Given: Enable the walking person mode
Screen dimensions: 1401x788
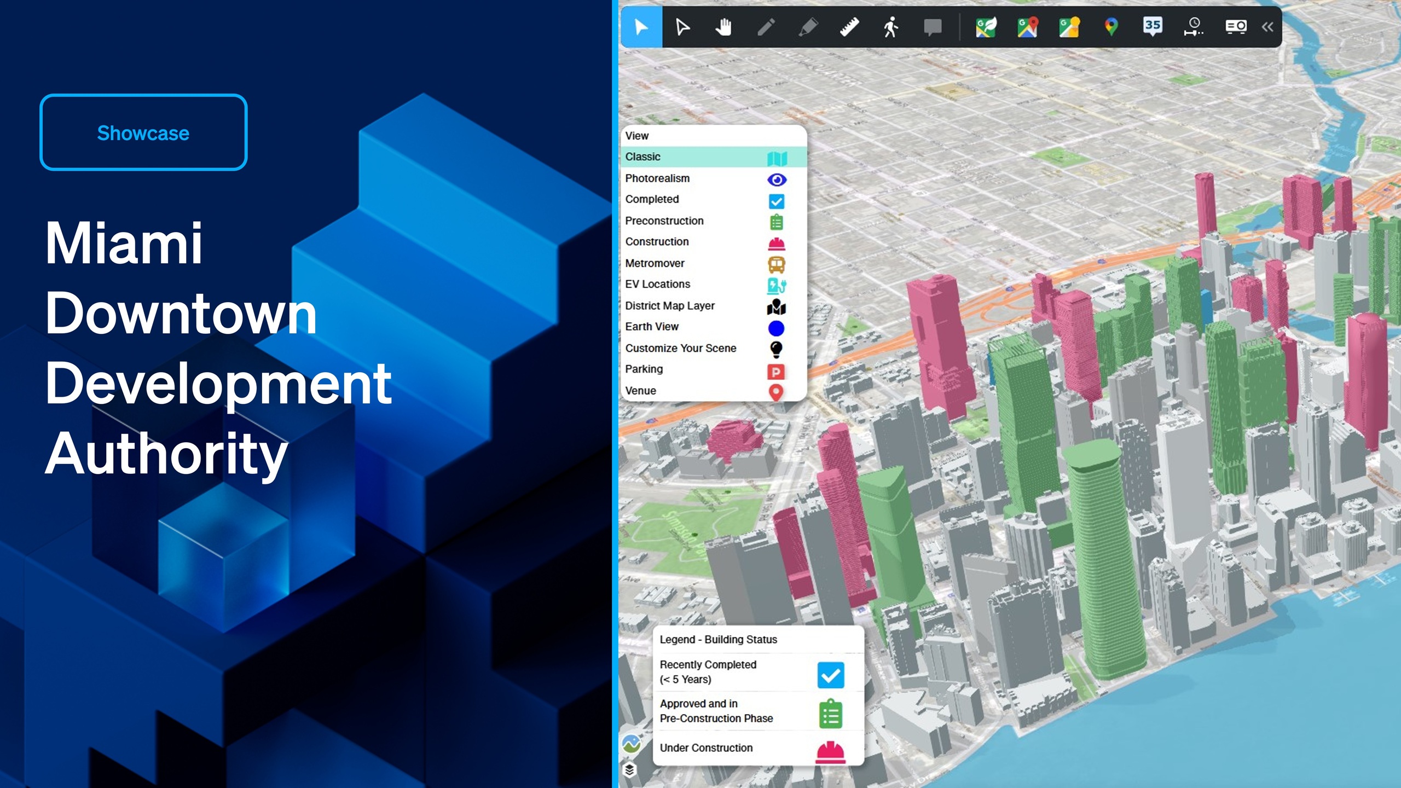Looking at the screenshot, I should 891,27.
